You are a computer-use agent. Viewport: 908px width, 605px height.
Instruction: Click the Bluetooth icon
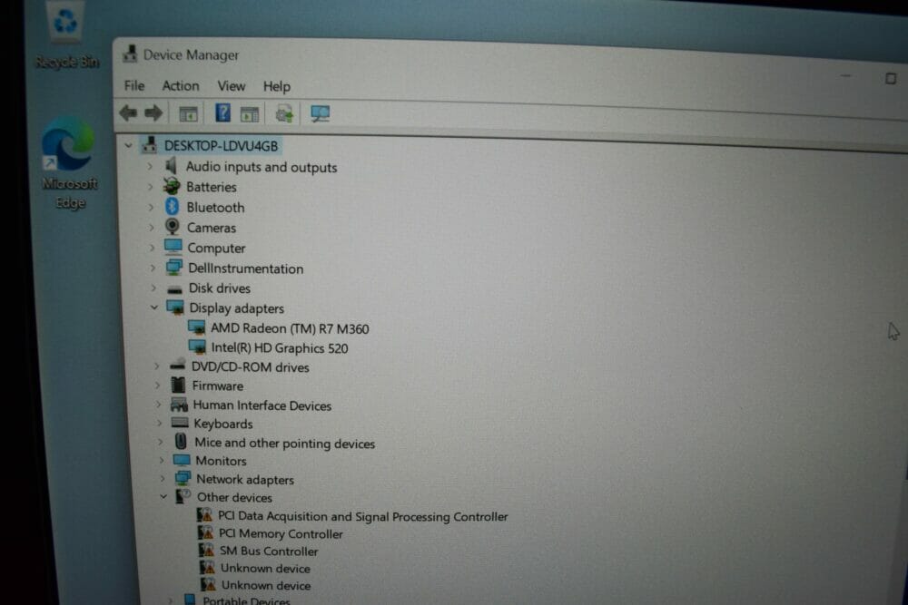point(172,207)
